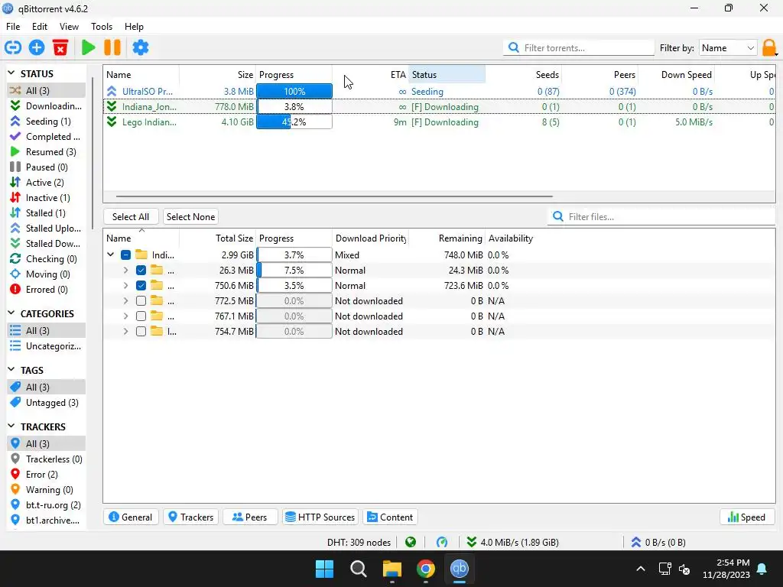The height and width of the screenshot is (587, 783).
Task: Select the Stalled Downloading status filter
Action: point(47,244)
